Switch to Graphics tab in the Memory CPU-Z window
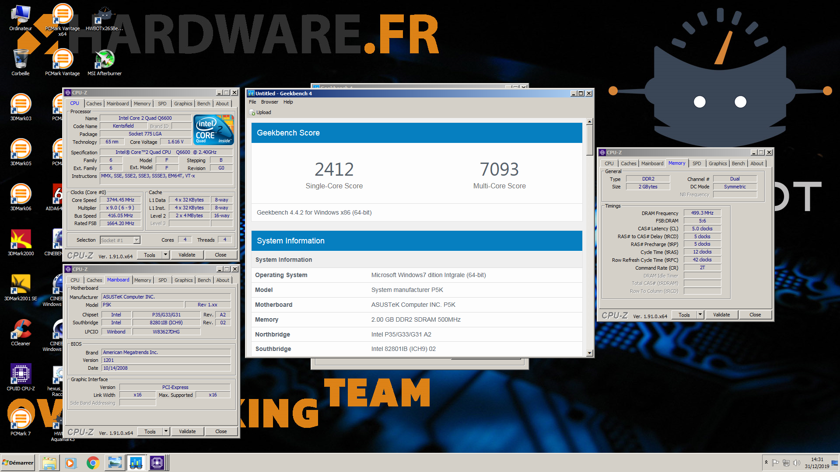The image size is (840, 472). [717, 163]
